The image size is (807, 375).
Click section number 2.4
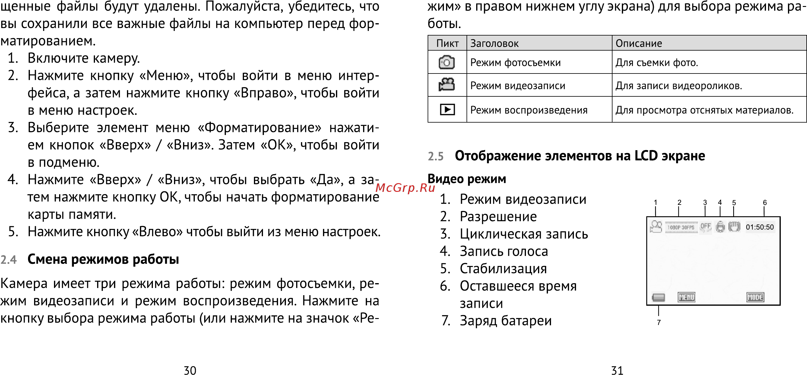[x=8, y=260]
